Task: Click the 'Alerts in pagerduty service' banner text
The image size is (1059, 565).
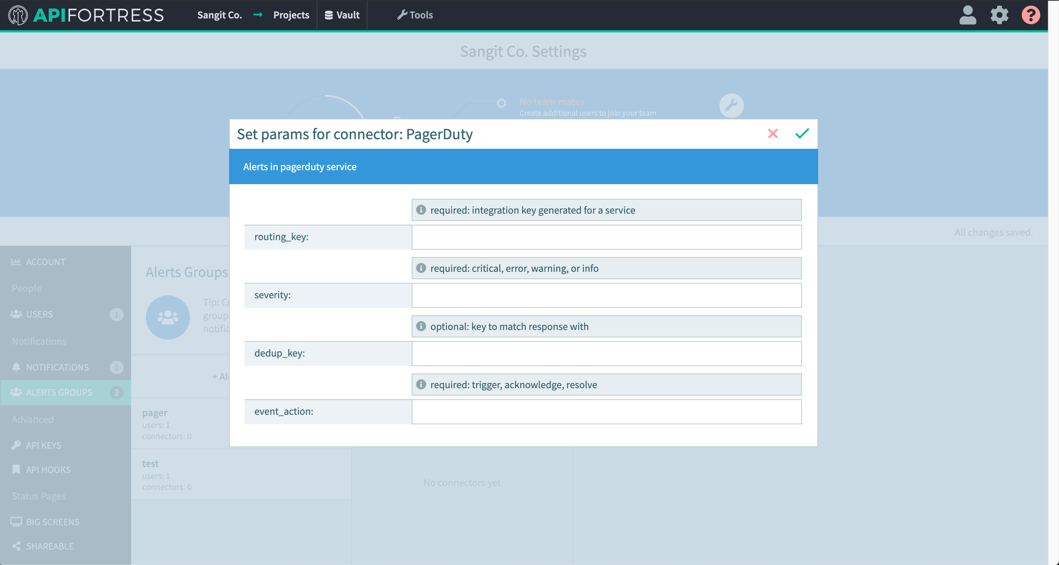Action: tap(300, 166)
